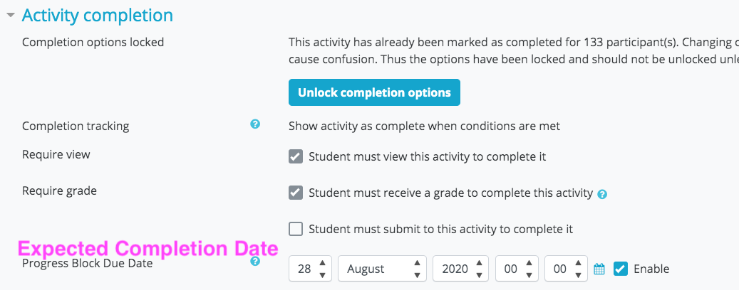Uncheck the Enable due date checkbox
Screen dimensions: 739x290
[621, 269]
